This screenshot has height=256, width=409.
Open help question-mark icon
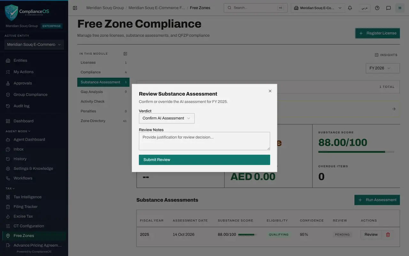point(377,8)
